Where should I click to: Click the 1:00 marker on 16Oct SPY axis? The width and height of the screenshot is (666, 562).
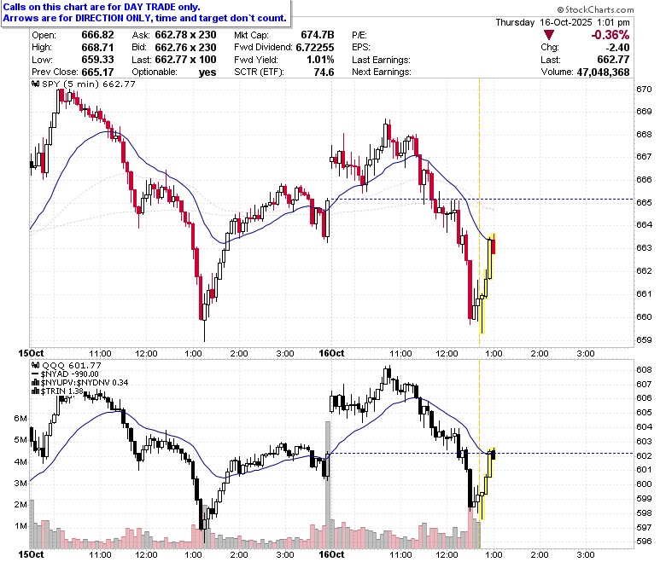(x=494, y=353)
